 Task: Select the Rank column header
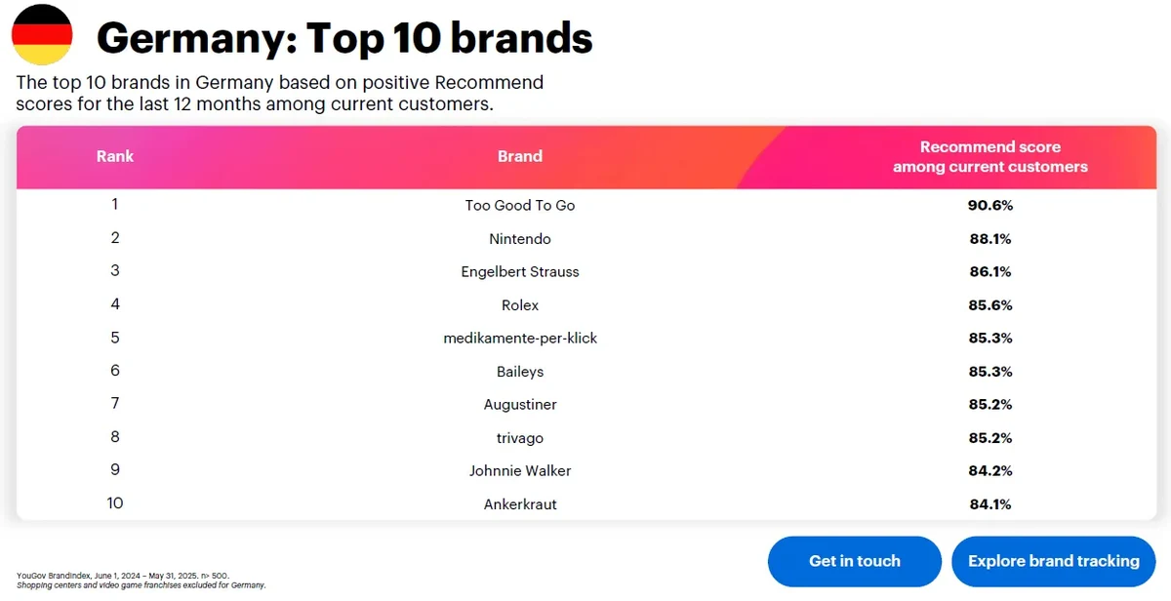pos(115,156)
